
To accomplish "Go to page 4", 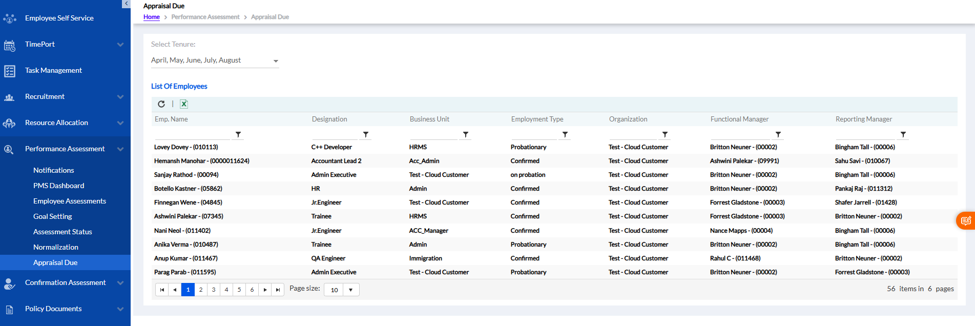I will 226,290.
